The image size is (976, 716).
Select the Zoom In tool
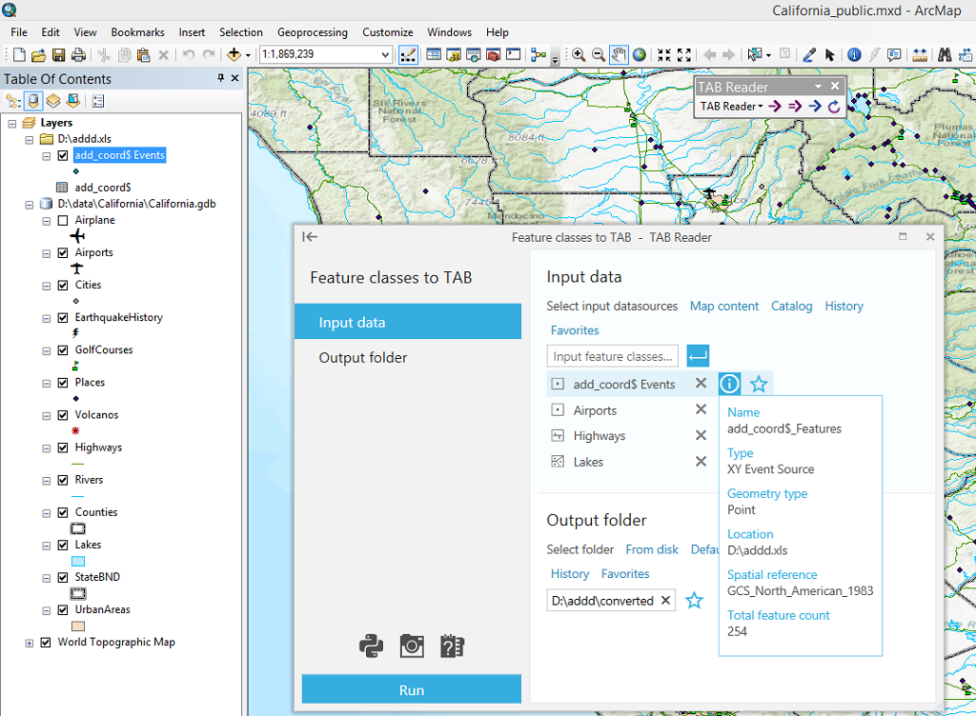(579, 54)
